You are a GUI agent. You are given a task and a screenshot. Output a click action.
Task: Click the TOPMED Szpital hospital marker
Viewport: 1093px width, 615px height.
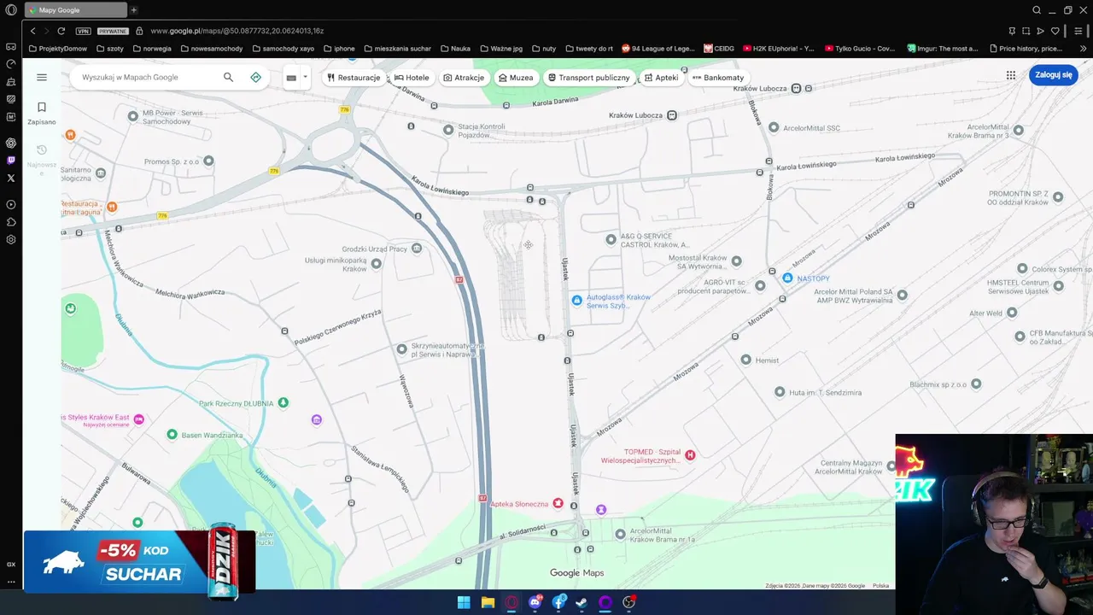coord(690,454)
